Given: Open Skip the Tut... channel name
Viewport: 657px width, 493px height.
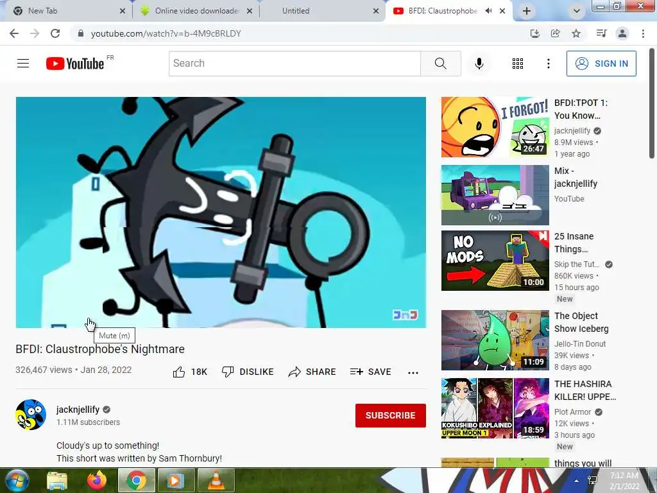Looking at the screenshot, I should [577, 264].
